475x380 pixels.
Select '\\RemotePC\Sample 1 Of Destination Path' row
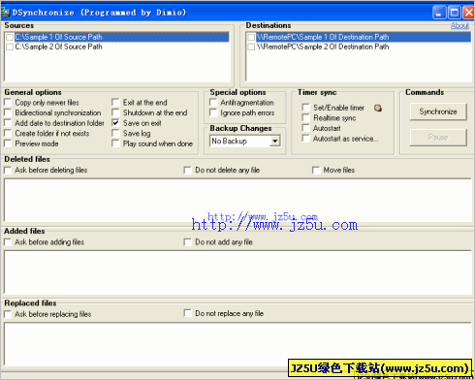click(364, 37)
